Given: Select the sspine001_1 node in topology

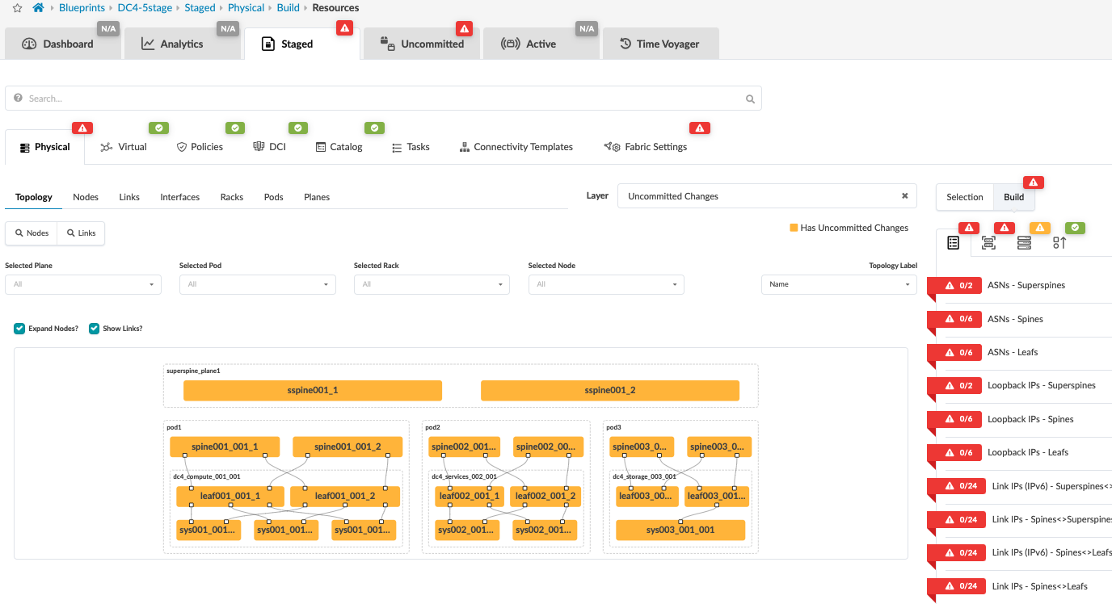Looking at the screenshot, I should (312, 390).
